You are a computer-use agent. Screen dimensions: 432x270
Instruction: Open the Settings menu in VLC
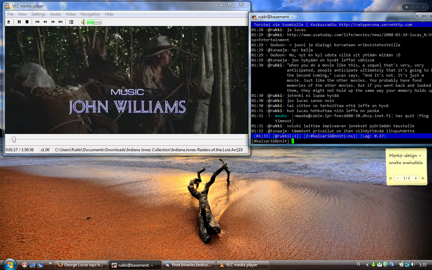pos(38,14)
